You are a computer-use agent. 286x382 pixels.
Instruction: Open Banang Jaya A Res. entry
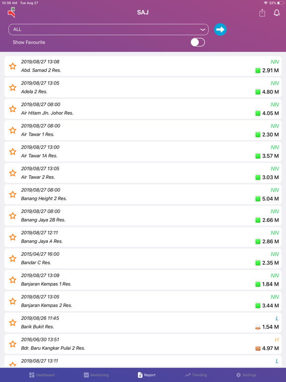[143, 237]
